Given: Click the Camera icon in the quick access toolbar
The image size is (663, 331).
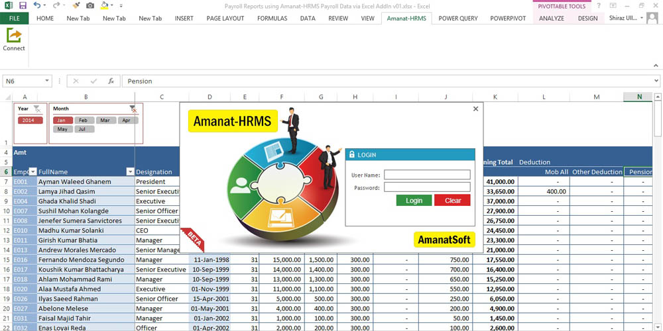Looking at the screenshot, I should tap(90, 5).
